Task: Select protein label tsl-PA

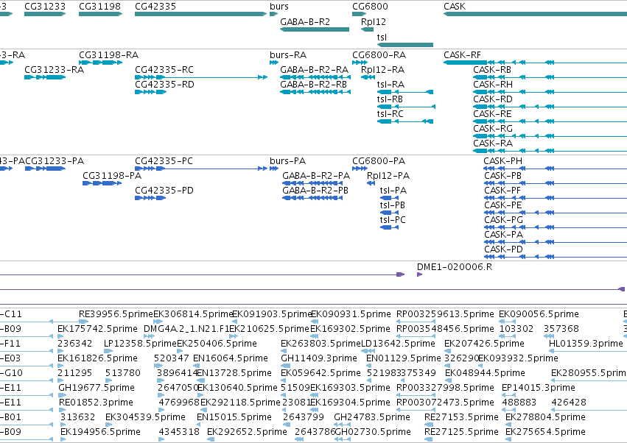Action: coord(393,191)
